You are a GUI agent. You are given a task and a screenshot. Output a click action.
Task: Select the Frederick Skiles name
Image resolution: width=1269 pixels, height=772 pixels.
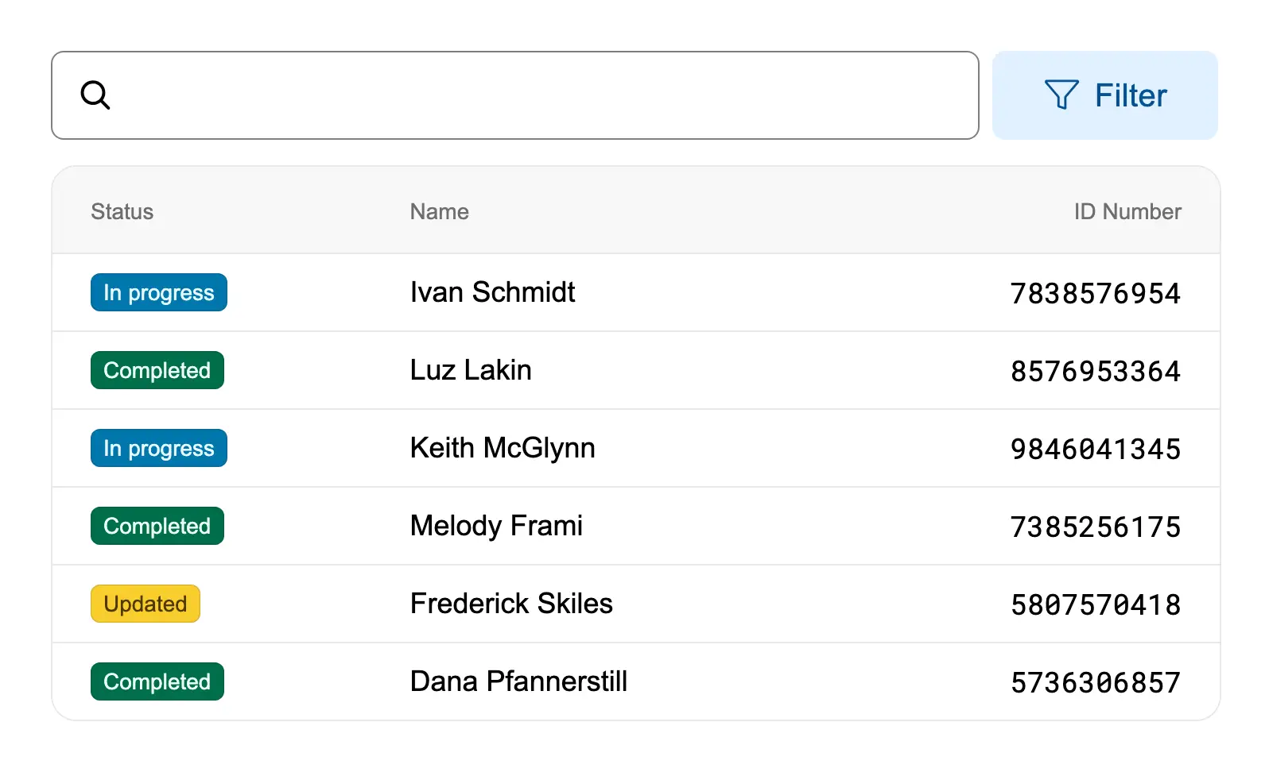tap(511, 604)
